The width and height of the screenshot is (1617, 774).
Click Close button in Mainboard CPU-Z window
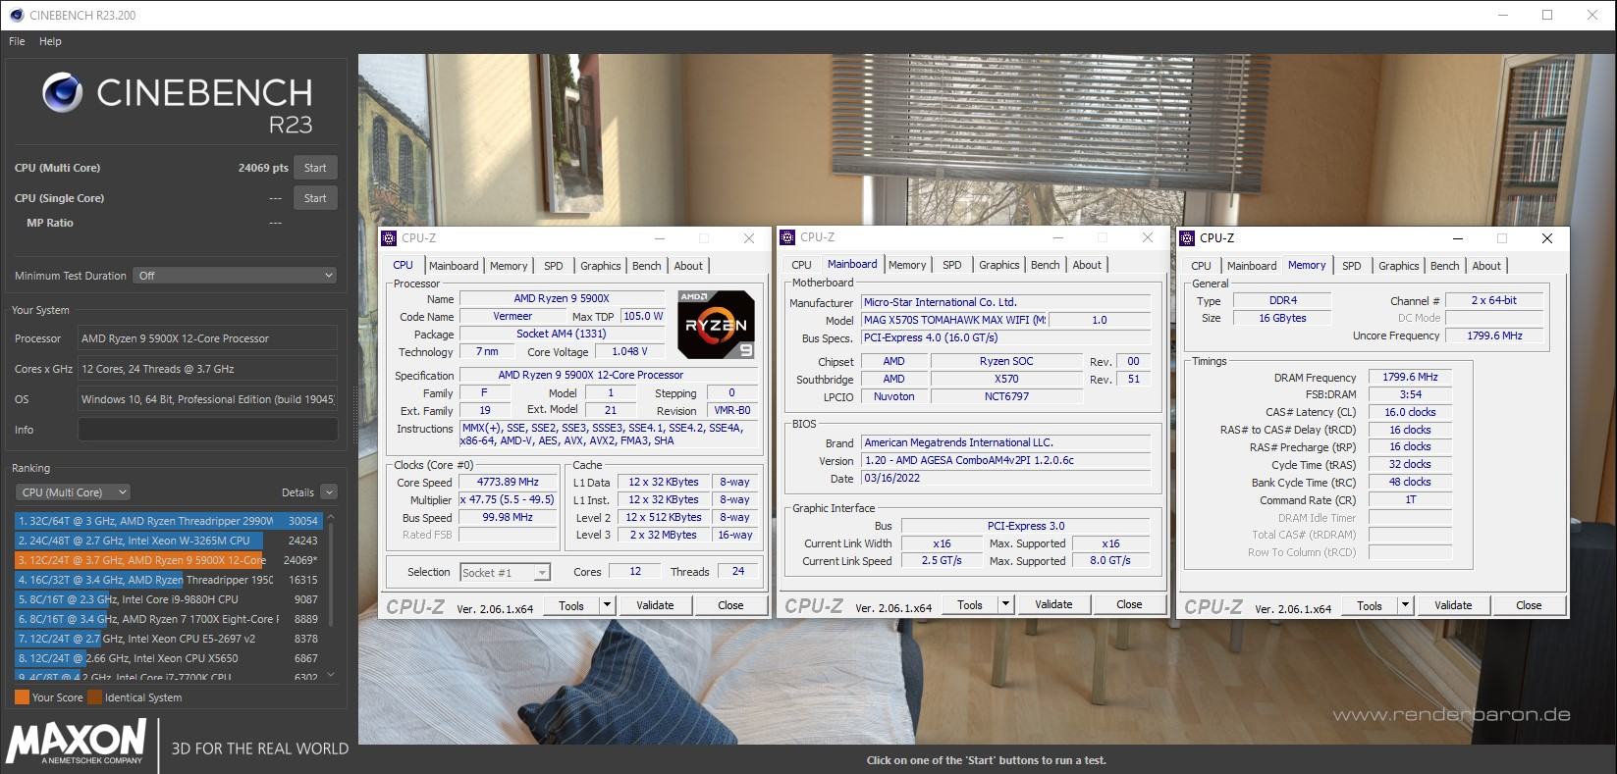(x=1129, y=604)
